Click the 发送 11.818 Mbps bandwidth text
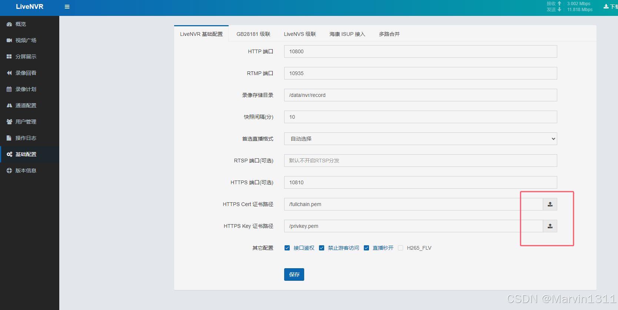Image resolution: width=618 pixels, height=310 pixels. (x=569, y=10)
